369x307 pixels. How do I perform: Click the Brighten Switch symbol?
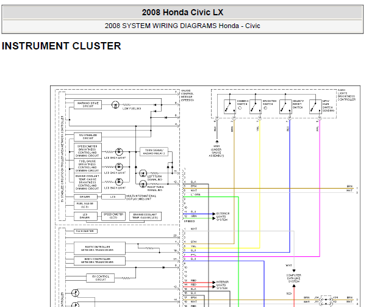coord(256,107)
